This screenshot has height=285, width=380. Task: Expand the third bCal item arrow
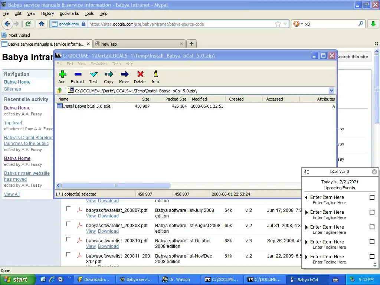click(306, 227)
